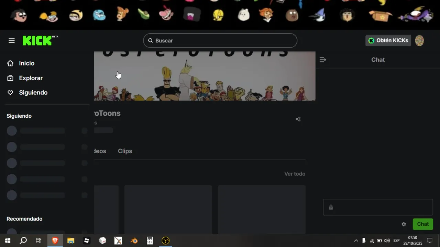
Task: Open File Explorer from taskbar
Action: pos(71,240)
